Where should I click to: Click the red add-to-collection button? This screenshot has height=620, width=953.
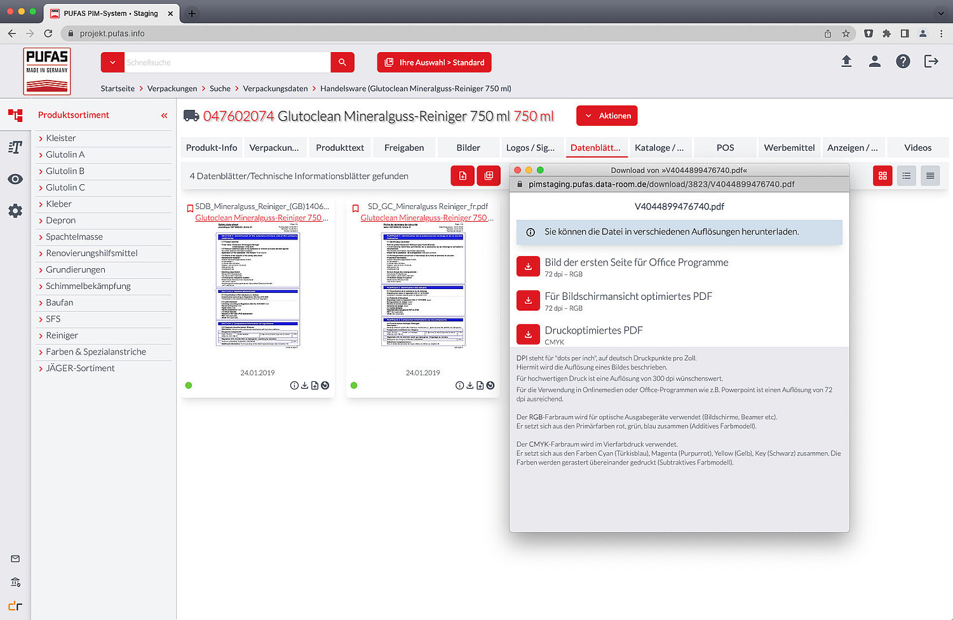489,176
